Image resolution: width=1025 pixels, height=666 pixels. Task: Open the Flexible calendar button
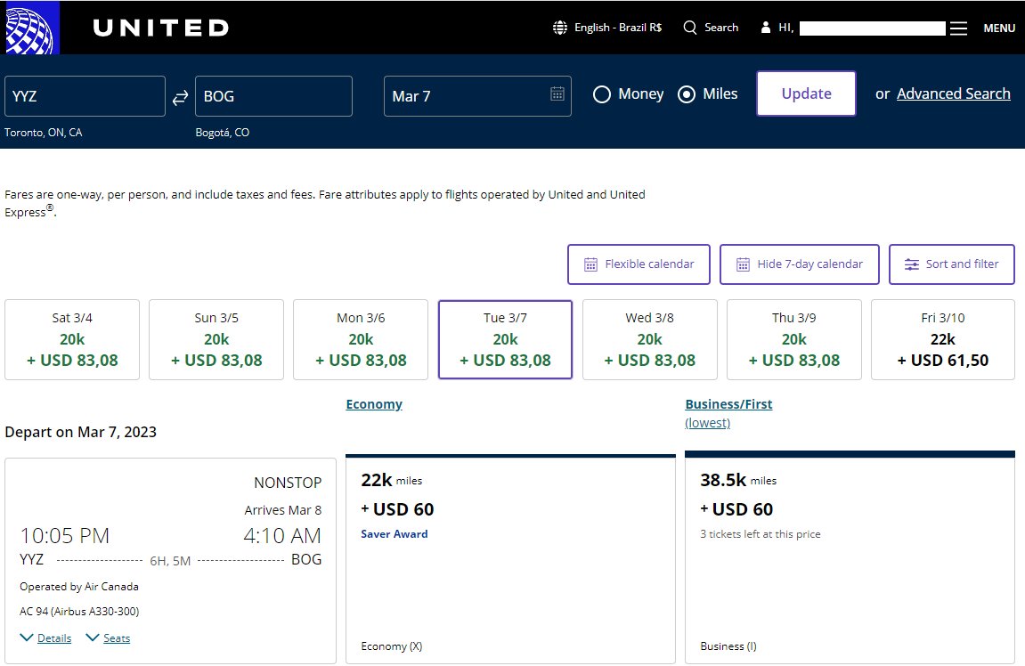639,264
